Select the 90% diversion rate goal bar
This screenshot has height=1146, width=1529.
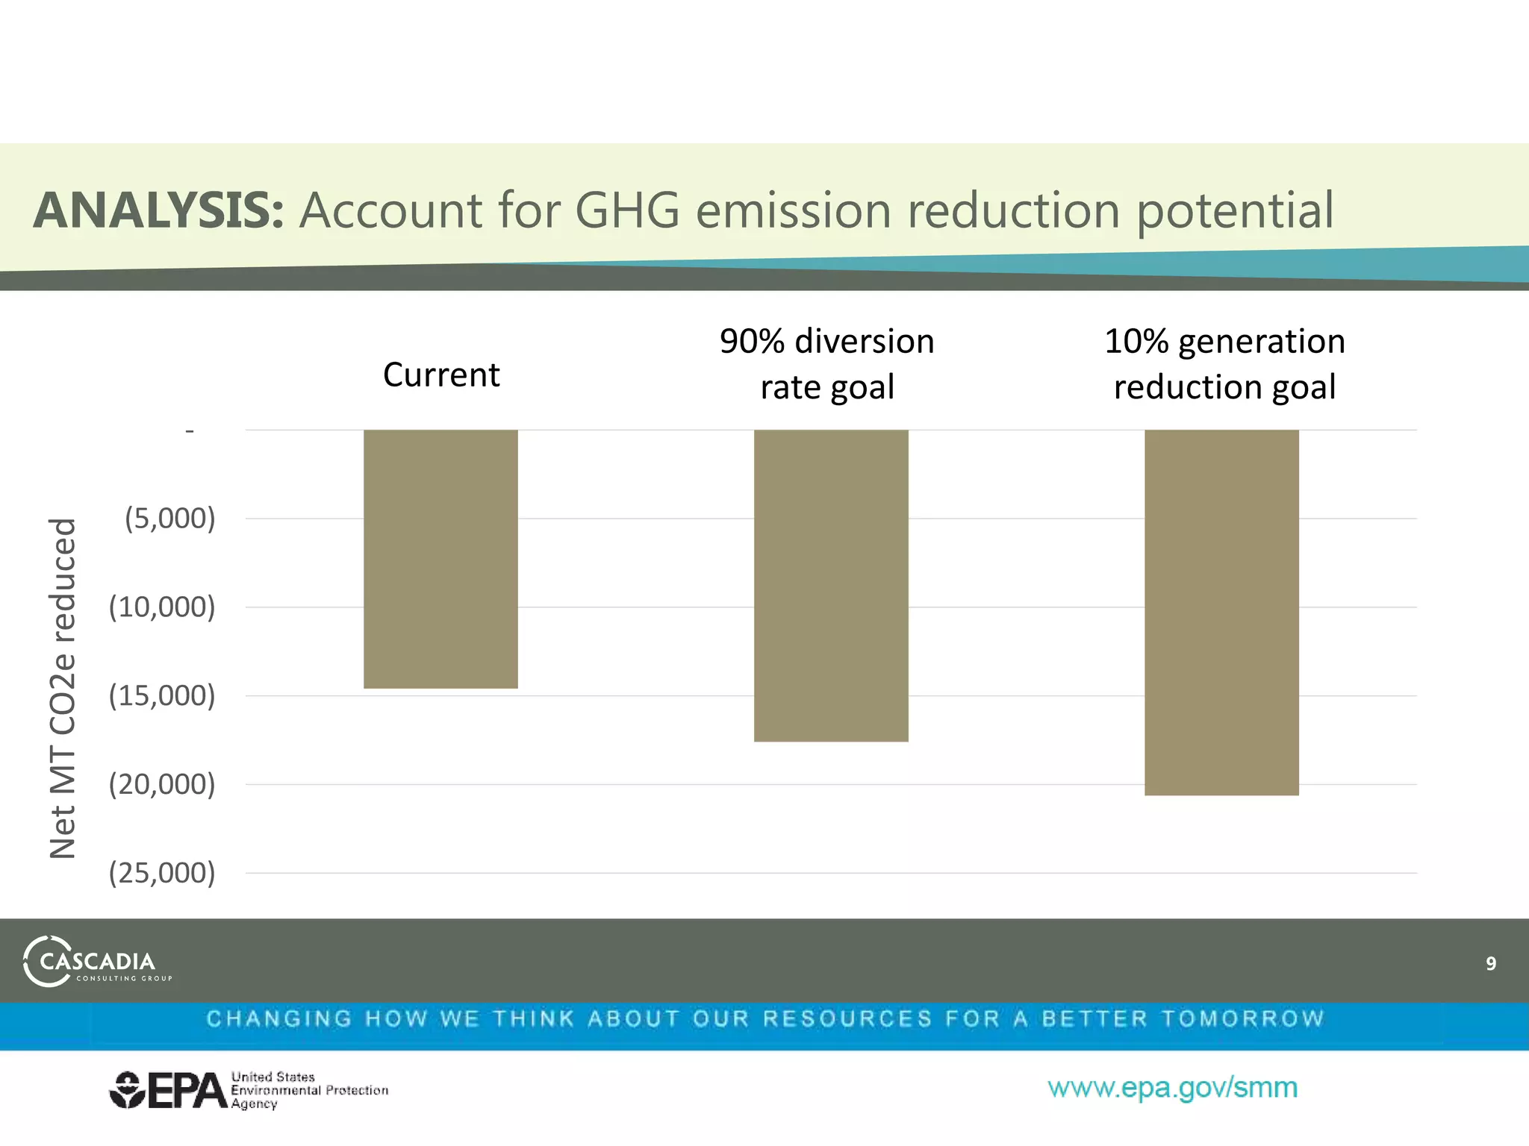pos(831,585)
